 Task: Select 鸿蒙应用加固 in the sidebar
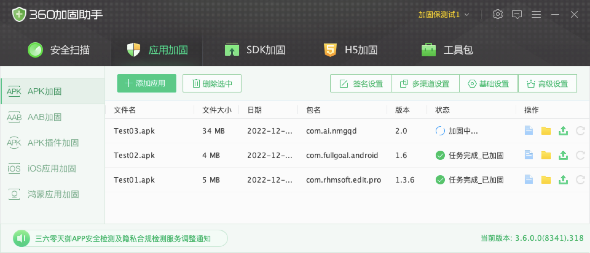click(x=53, y=194)
